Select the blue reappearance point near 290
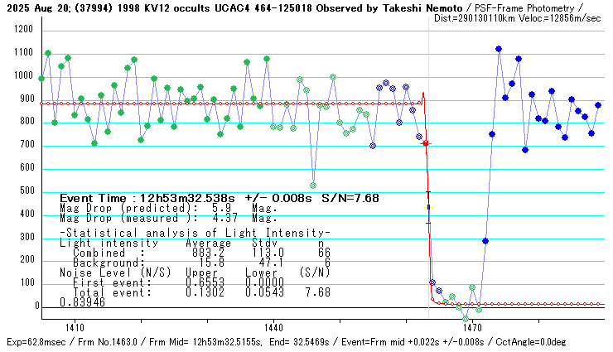Image resolution: width=613 pixels, height=352 pixels. [485, 241]
